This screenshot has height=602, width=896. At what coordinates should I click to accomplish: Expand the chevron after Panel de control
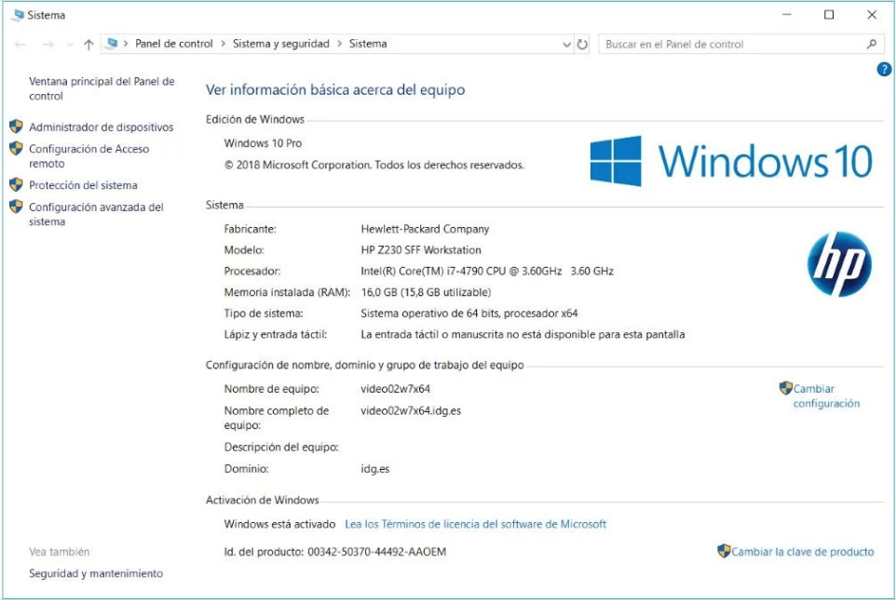point(223,44)
